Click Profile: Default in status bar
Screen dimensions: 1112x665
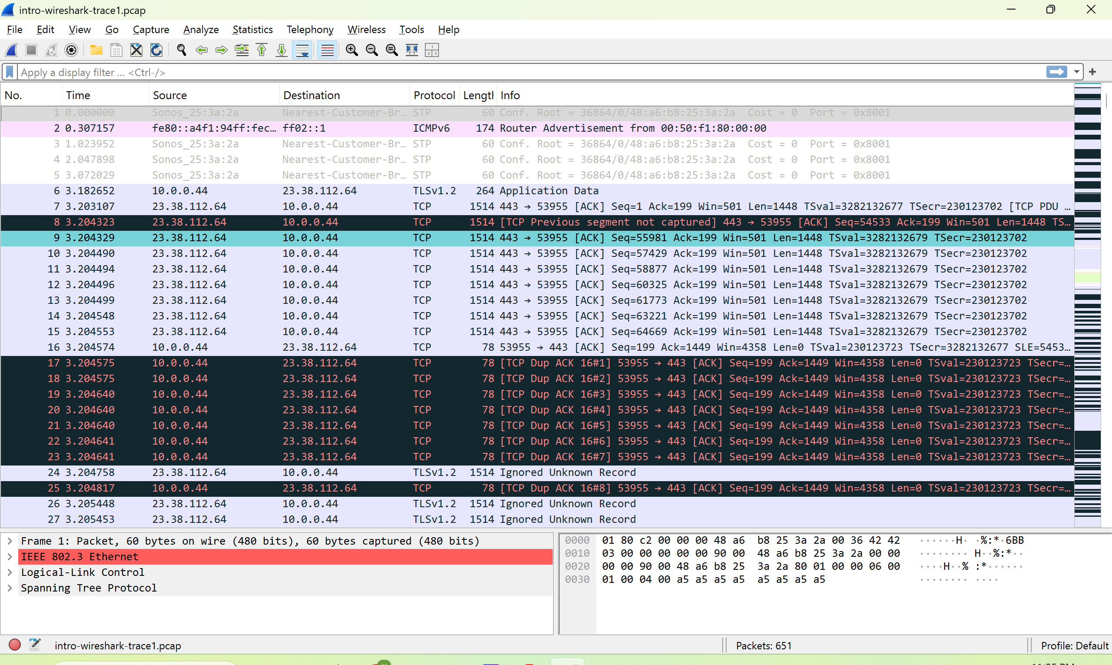1074,645
